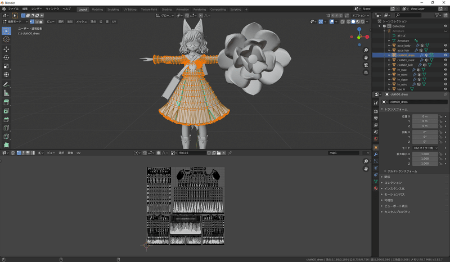The image size is (450, 262).
Task: Hide cloth00_dress using its eye icon
Action: point(445,55)
